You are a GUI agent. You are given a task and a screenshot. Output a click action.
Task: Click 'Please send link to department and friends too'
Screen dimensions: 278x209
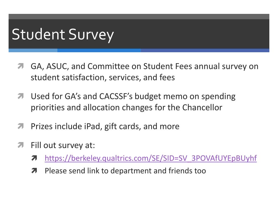point(125,171)
